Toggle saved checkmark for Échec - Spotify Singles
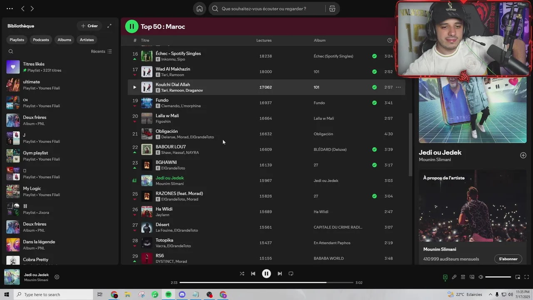 tap(374, 56)
